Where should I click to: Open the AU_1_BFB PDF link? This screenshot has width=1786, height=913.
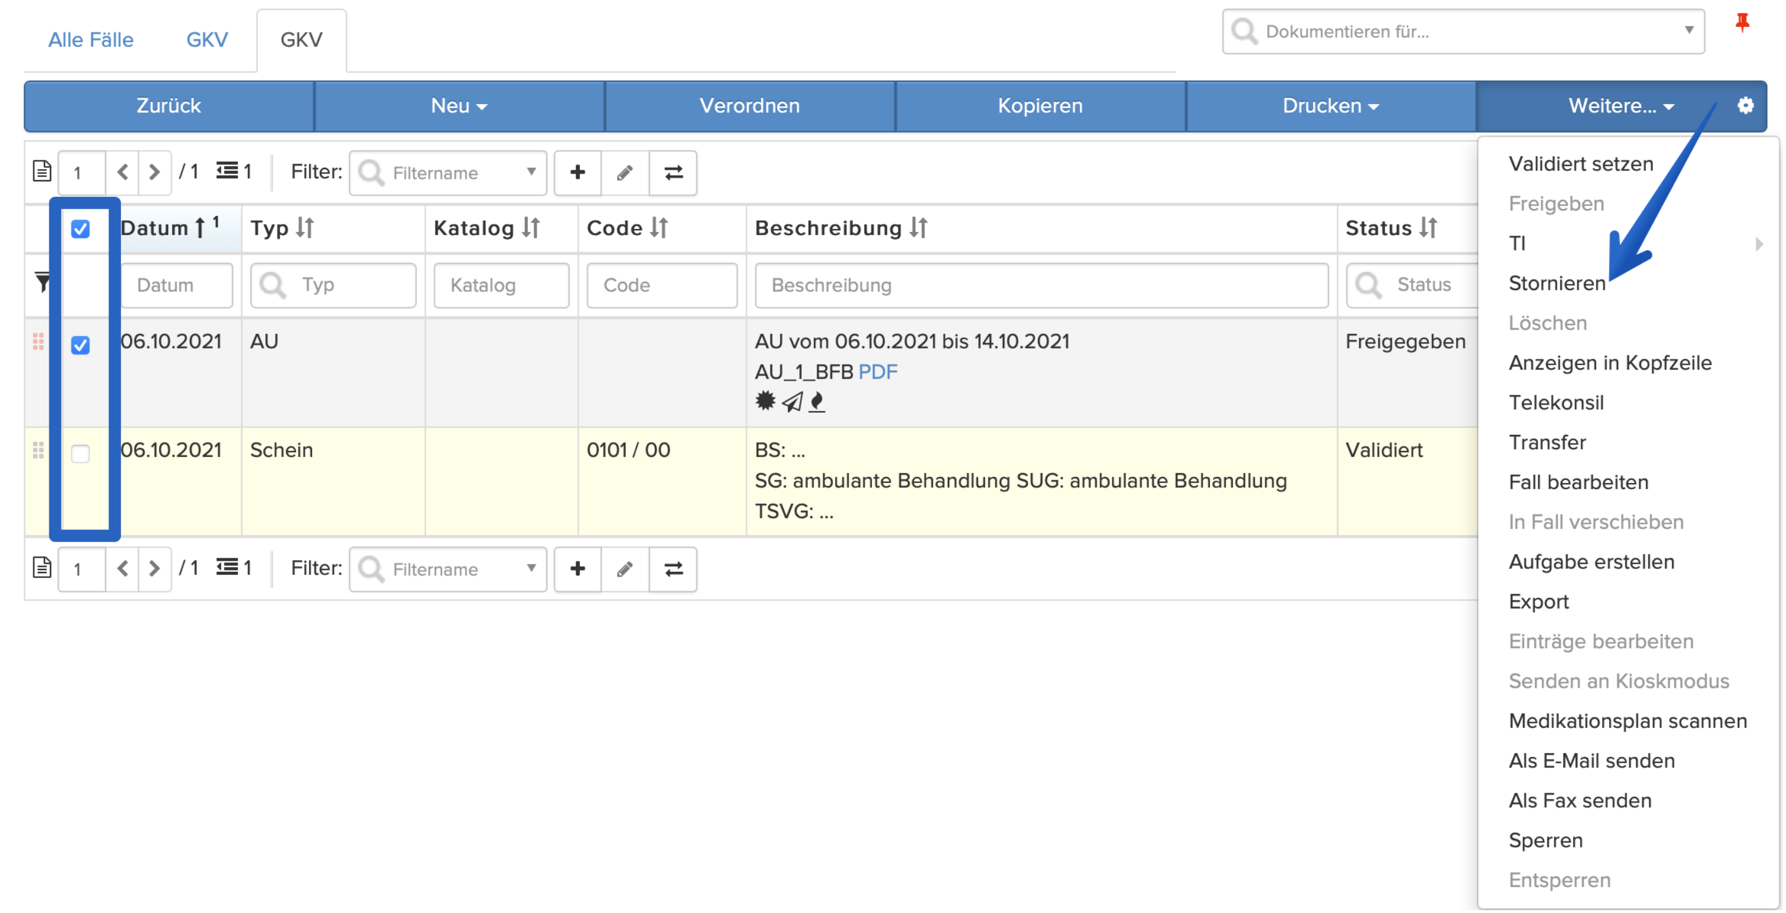point(878,373)
